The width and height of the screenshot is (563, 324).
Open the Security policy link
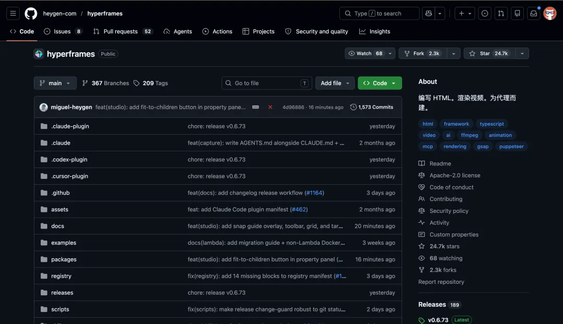click(449, 211)
